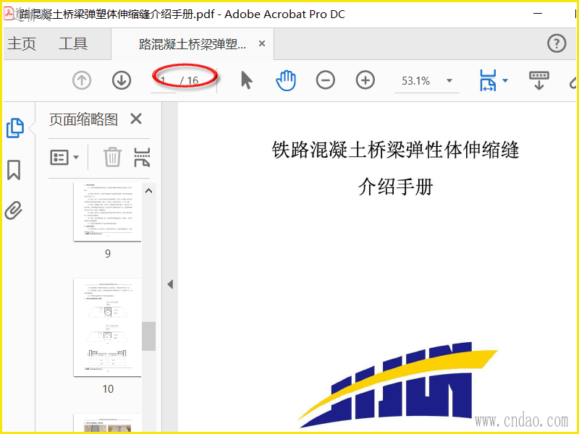Close the 路混凝土桥梁弹塑... document tab
Image resolution: width=579 pixels, height=434 pixels.
pyautogui.click(x=262, y=43)
